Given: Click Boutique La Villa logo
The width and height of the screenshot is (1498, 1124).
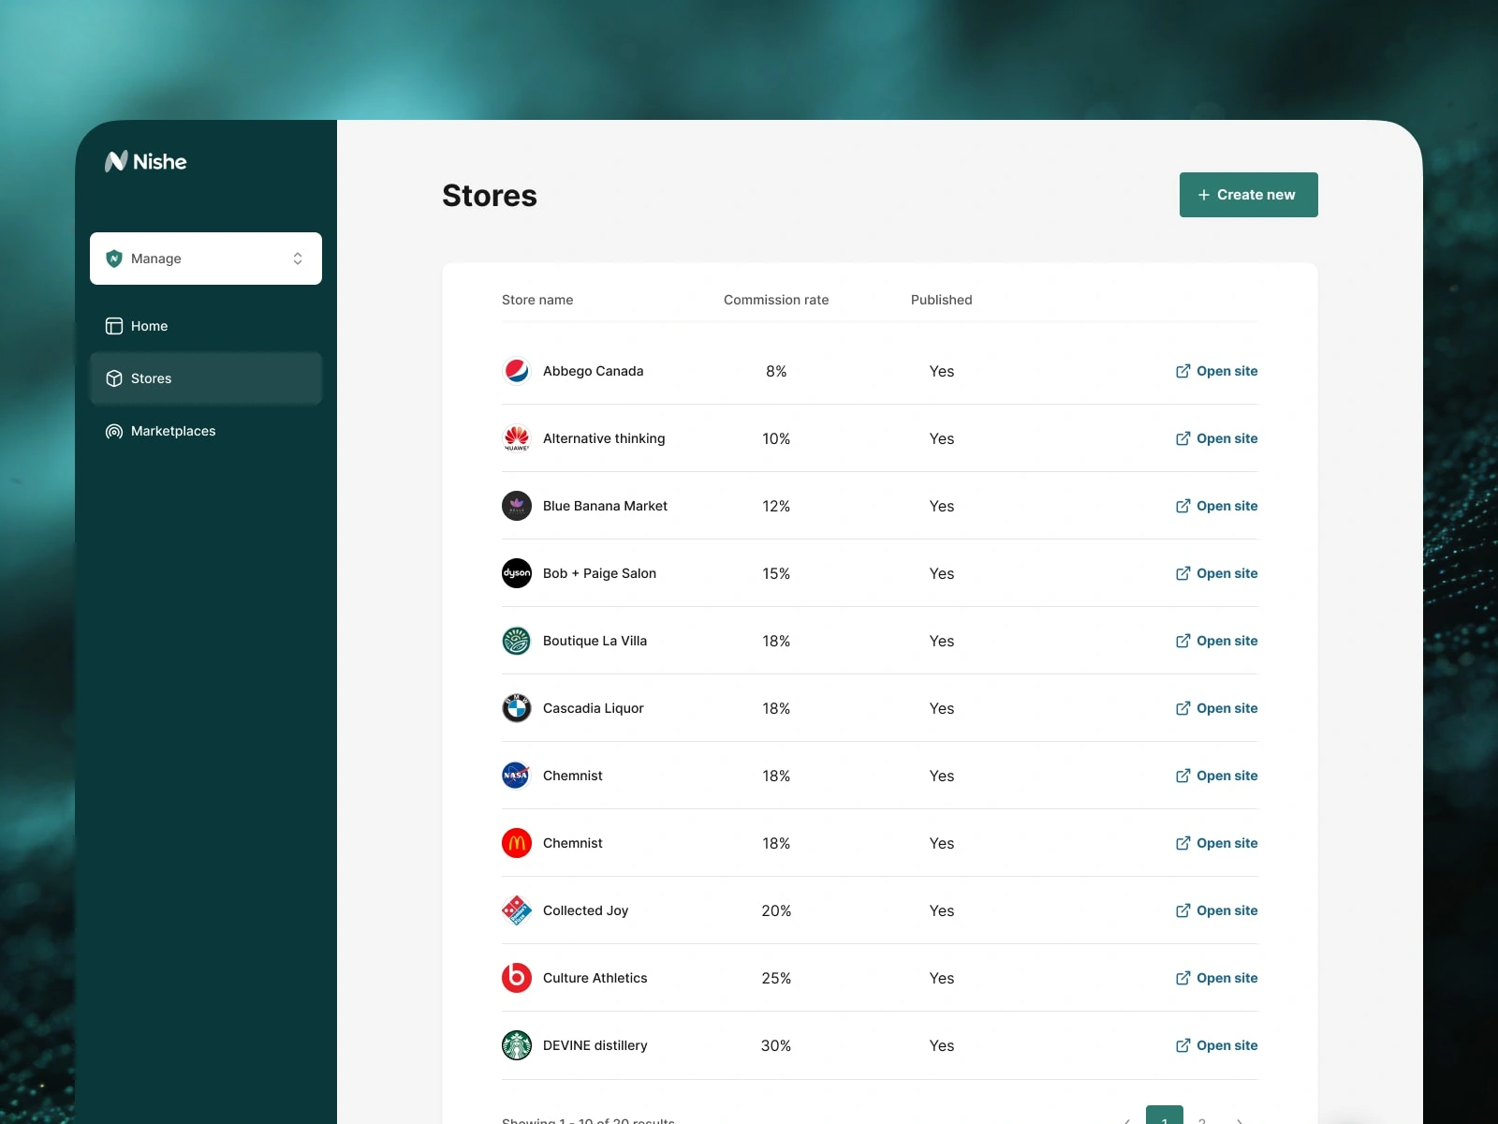Looking at the screenshot, I should click(x=517, y=641).
